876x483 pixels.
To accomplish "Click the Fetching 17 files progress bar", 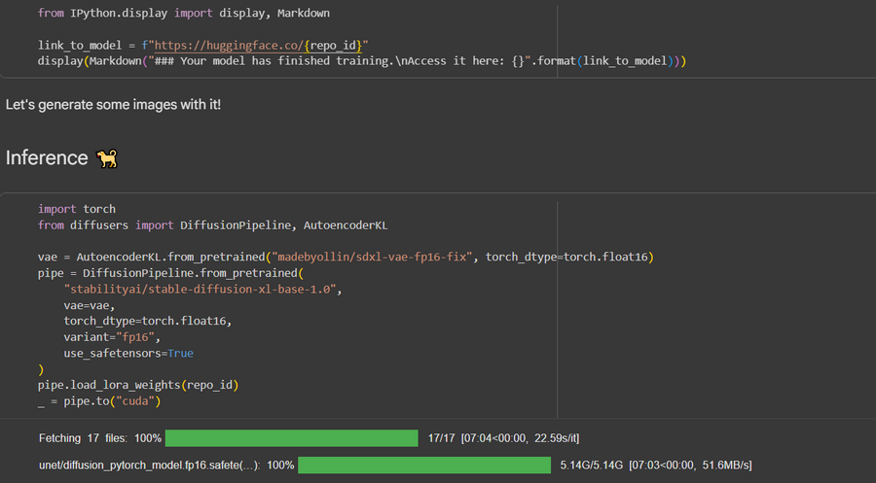I will pyautogui.click(x=291, y=438).
